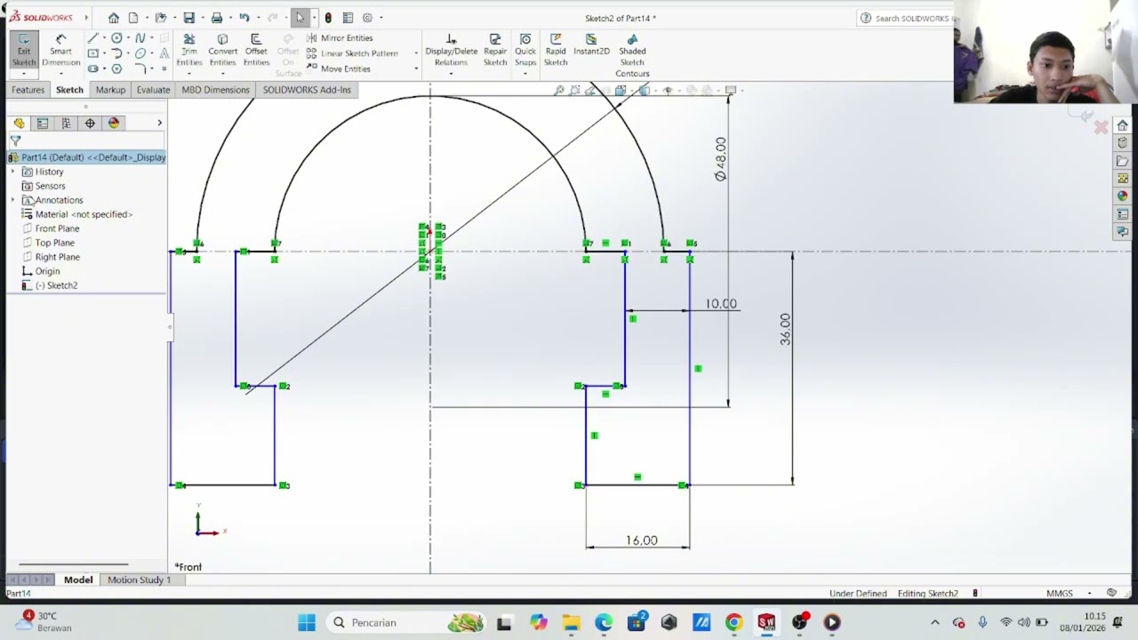The image size is (1138, 640).
Task: Open the PropertyManager tab
Action: [43, 124]
